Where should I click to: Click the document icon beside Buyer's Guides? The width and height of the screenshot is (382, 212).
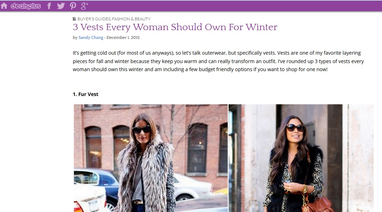[74, 19]
